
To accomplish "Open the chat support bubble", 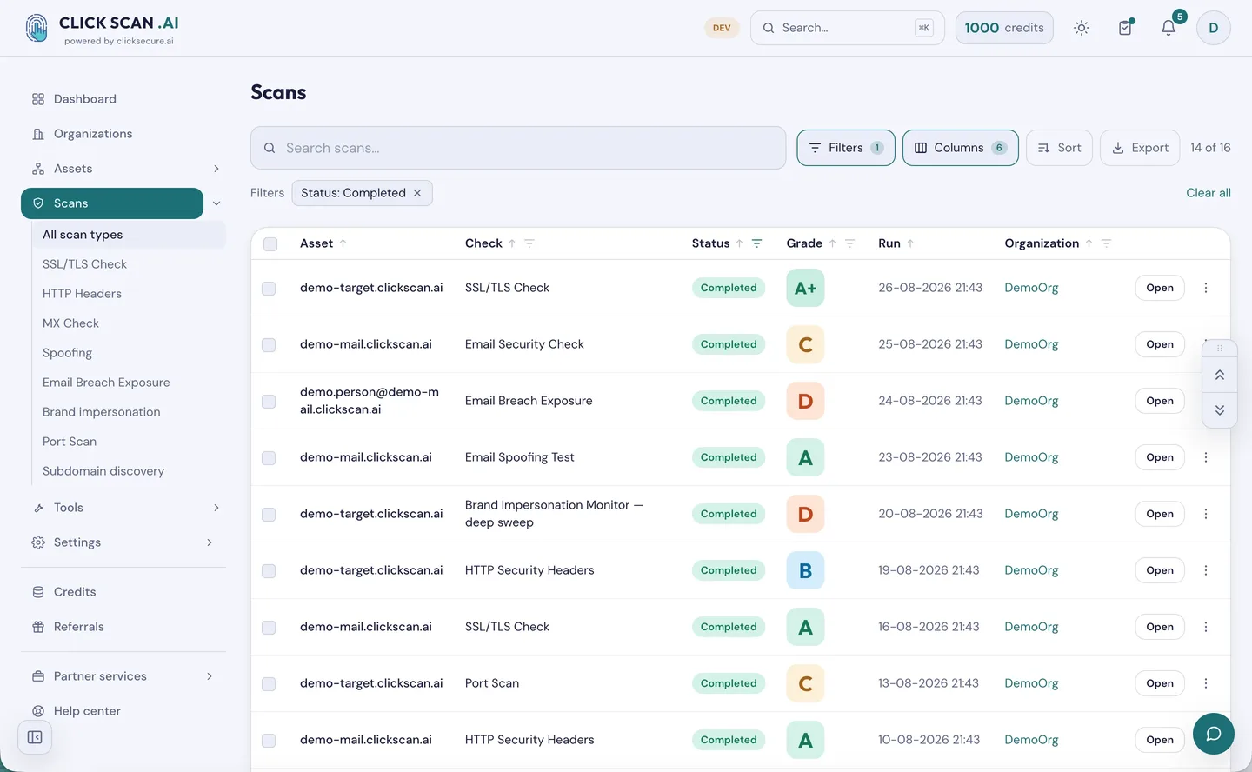I will tap(1214, 734).
